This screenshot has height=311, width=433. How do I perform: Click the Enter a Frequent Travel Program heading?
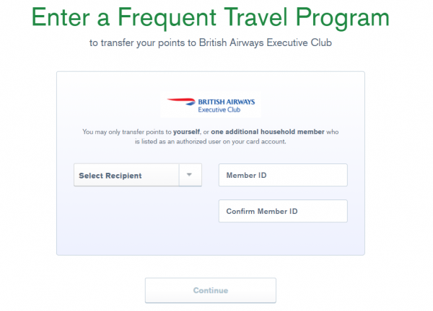(x=211, y=17)
